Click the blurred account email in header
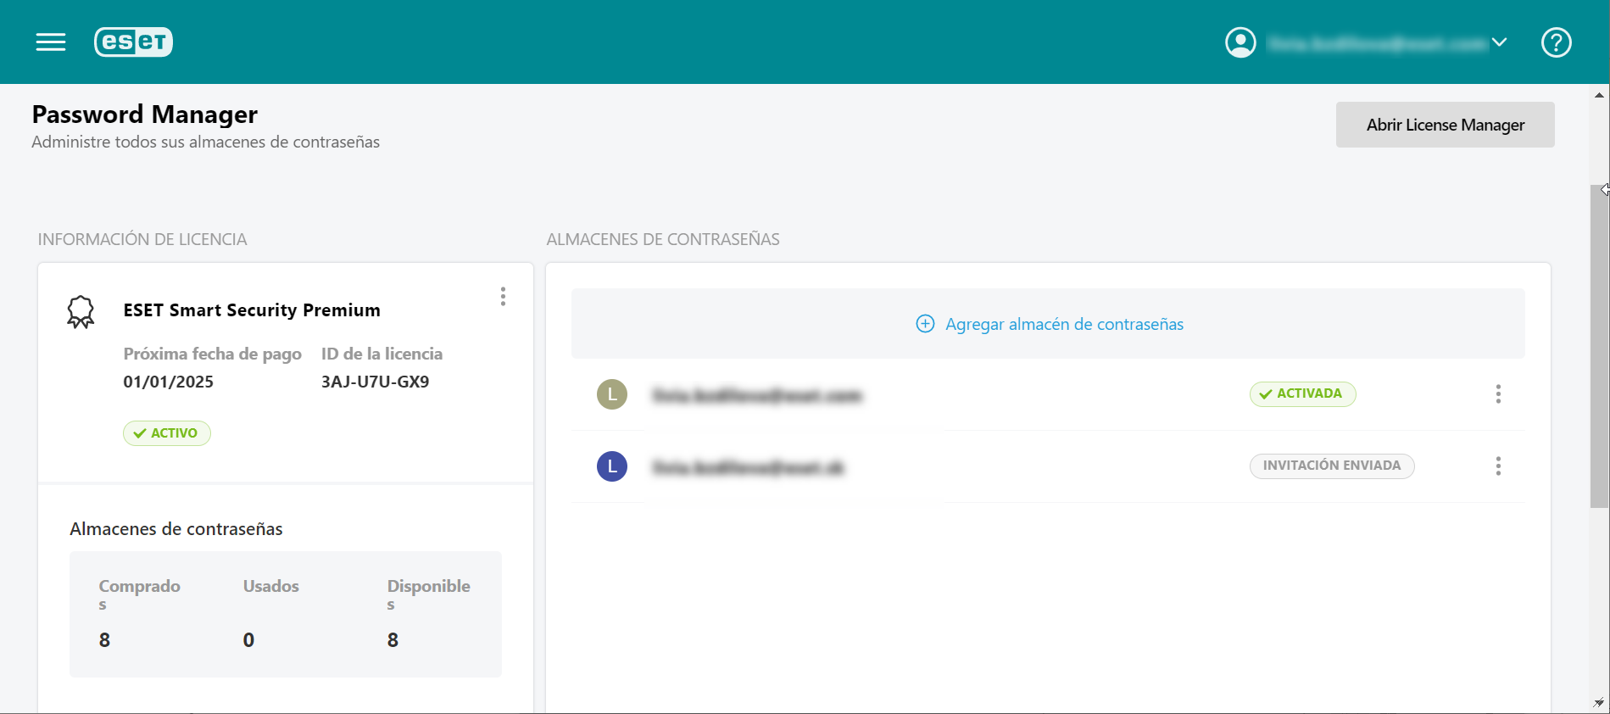Image resolution: width=1610 pixels, height=714 pixels. 1377,42
